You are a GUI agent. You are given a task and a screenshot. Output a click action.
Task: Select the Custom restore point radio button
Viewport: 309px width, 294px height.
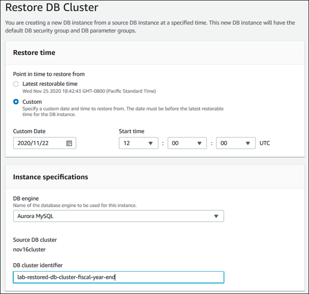click(16, 102)
